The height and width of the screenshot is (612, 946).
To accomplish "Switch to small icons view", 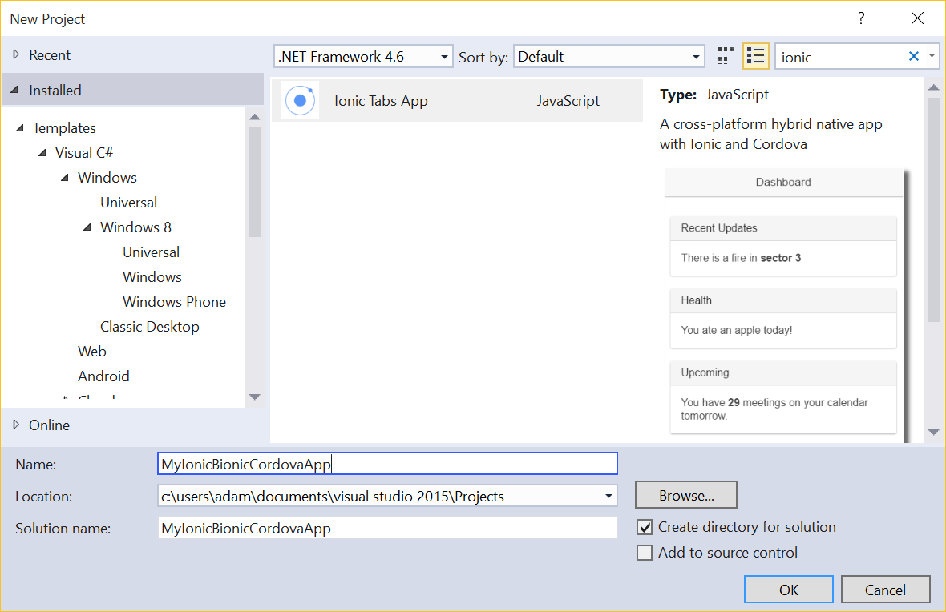I will (725, 57).
